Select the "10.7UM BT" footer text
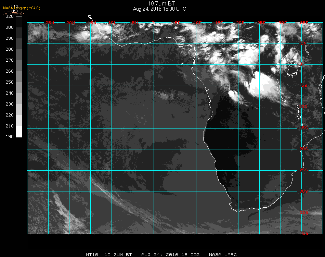The image size is (325, 257). pos(118,255)
